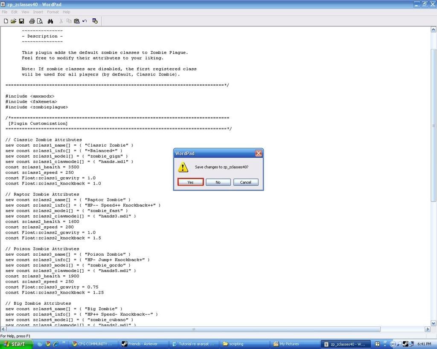Click the Print toolbar icon
437x349 pixels.
32,21
